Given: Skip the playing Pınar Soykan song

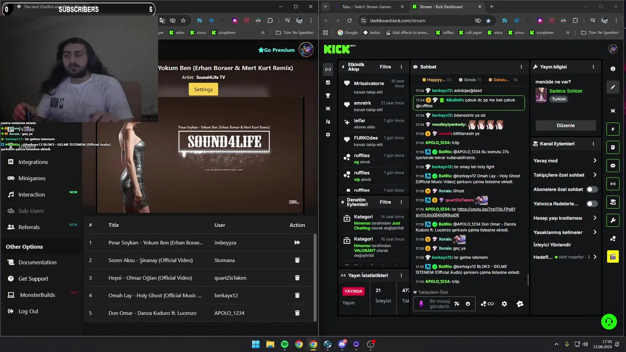Looking at the screenshot, I should point(297,242).
